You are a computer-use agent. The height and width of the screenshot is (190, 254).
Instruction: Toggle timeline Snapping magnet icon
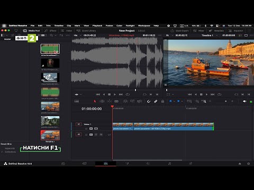[149, 101]
